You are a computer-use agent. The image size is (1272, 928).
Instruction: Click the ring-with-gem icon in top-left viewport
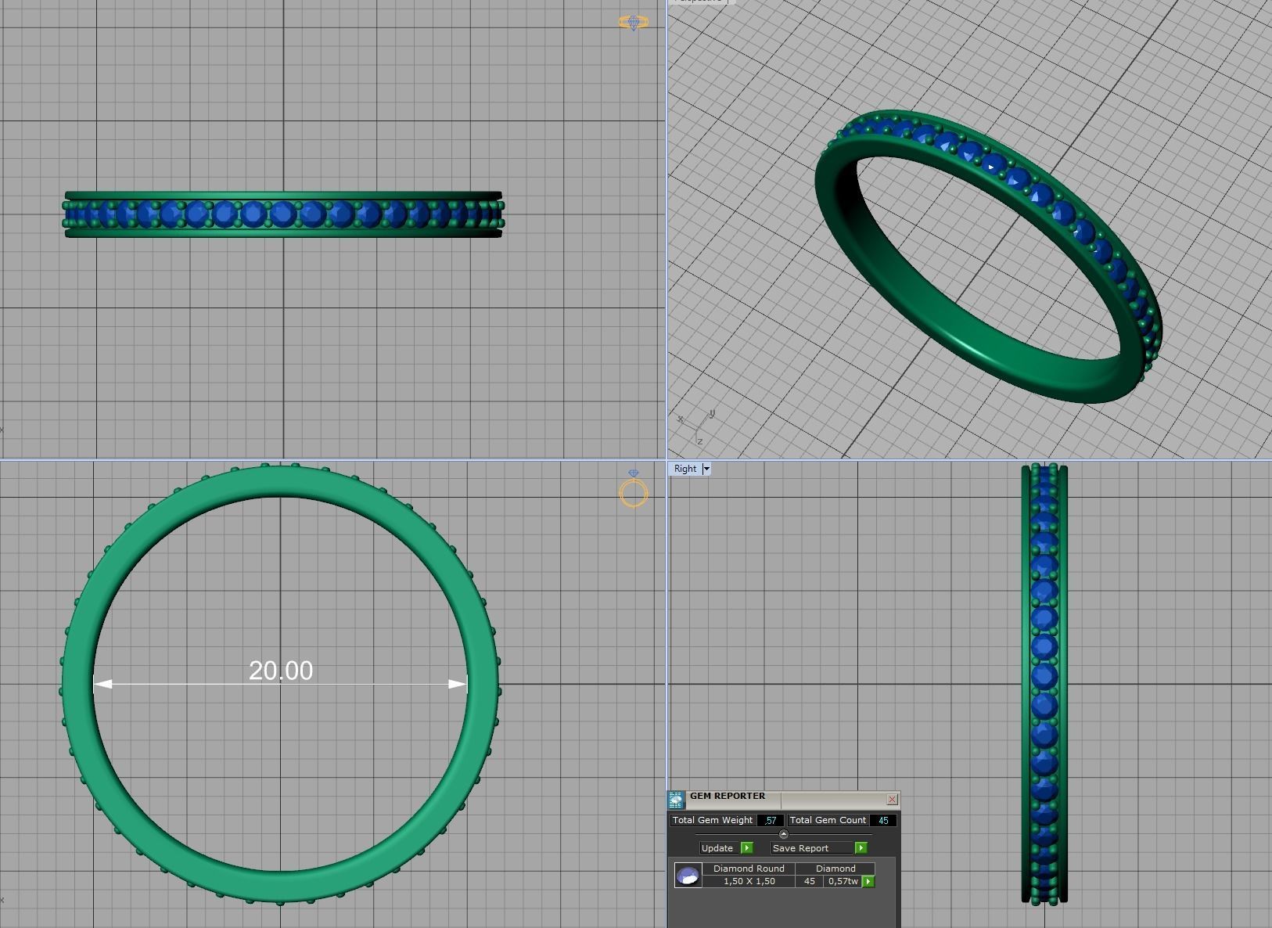pos(634,23)
